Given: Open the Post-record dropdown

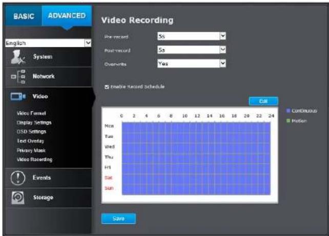Looking at the screenshot, I should 191,50.
